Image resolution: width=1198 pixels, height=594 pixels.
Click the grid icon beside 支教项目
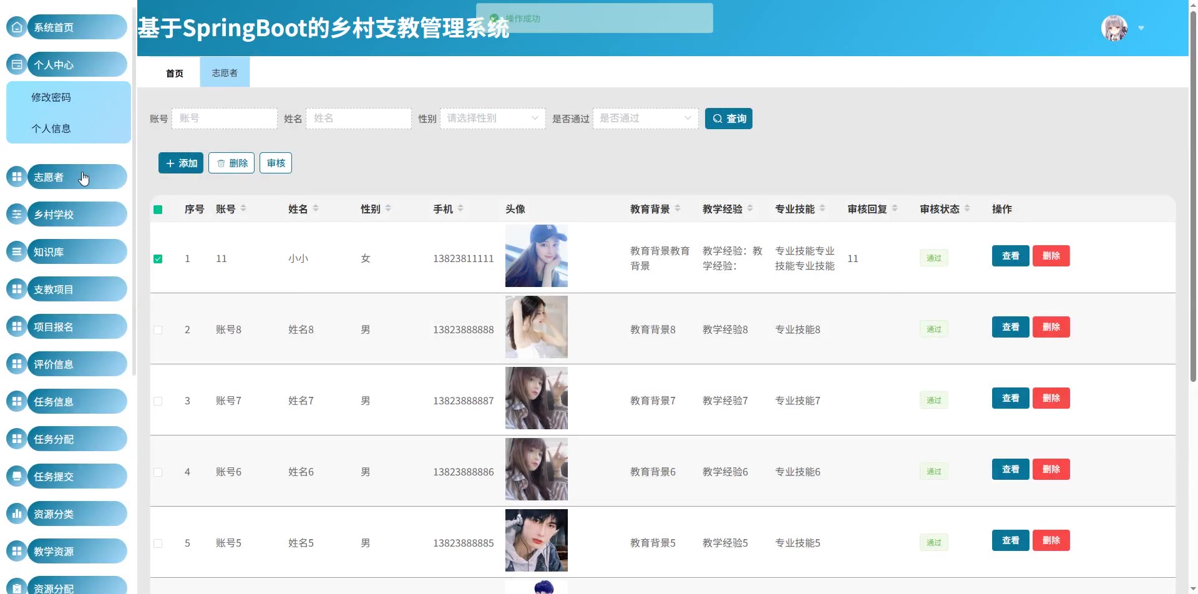(x=17, y=289)
